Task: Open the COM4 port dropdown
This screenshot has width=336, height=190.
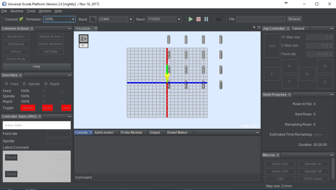Action: pyautogui.click(x=131, y=19)
